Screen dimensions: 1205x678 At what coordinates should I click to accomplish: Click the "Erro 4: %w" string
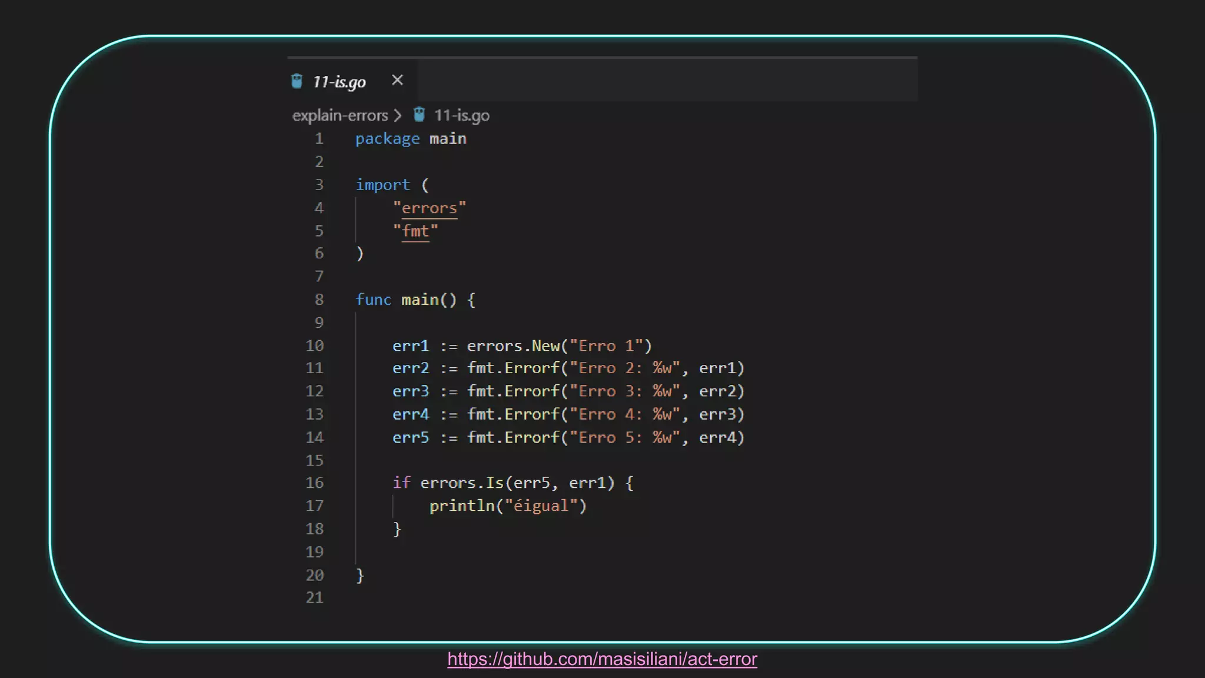coord(625,414)
